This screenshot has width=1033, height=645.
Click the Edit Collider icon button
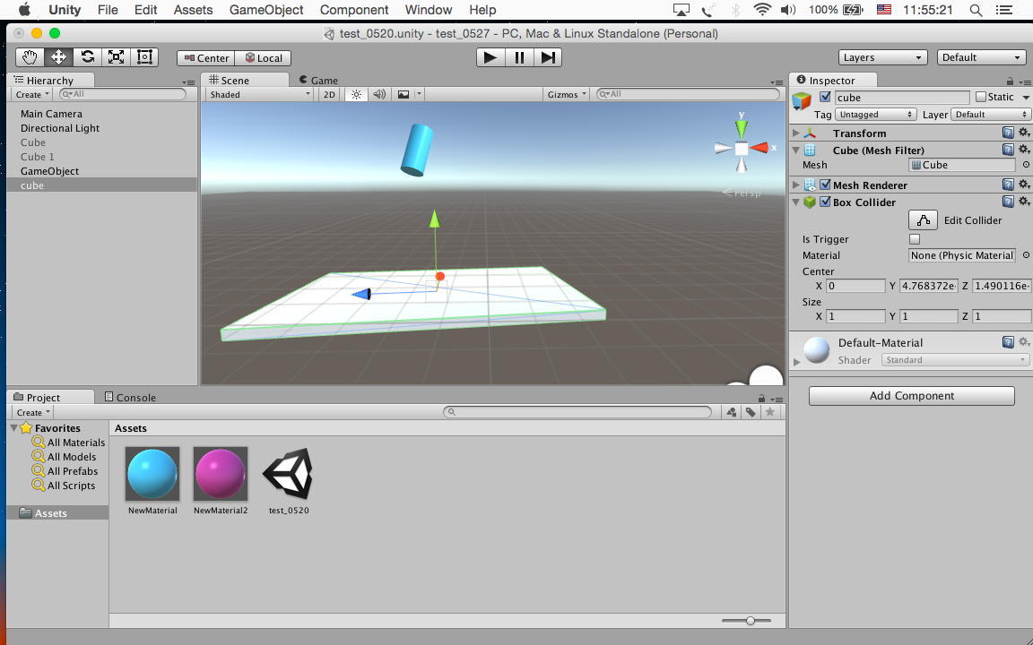(x=923, y=219)
